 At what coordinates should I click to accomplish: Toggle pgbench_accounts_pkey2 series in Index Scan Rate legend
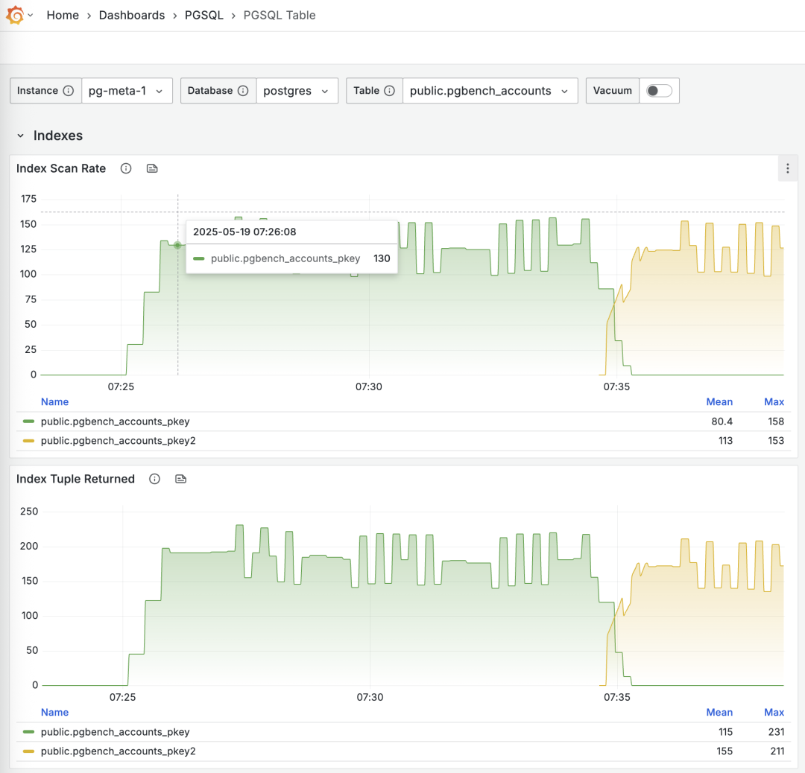tap(118, 441)
